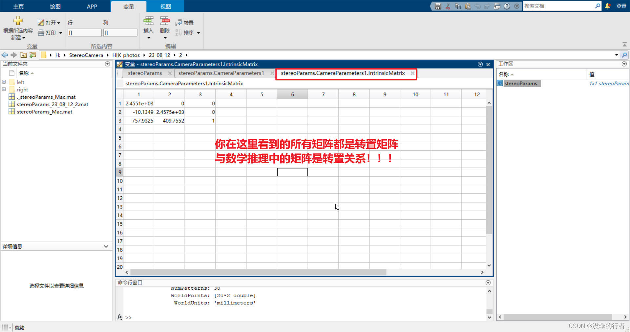The height and width of the screenshot is (332, 630).
Task: Click the 登录 sign-in link
Action: (621, 6)
